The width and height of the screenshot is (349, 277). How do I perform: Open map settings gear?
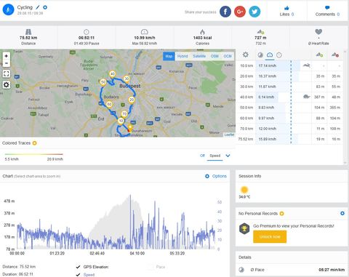[x=7, y=84]
